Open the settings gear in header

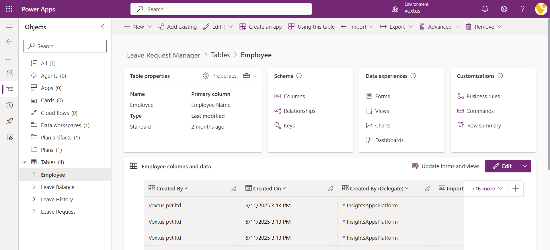tap(504, 9)
